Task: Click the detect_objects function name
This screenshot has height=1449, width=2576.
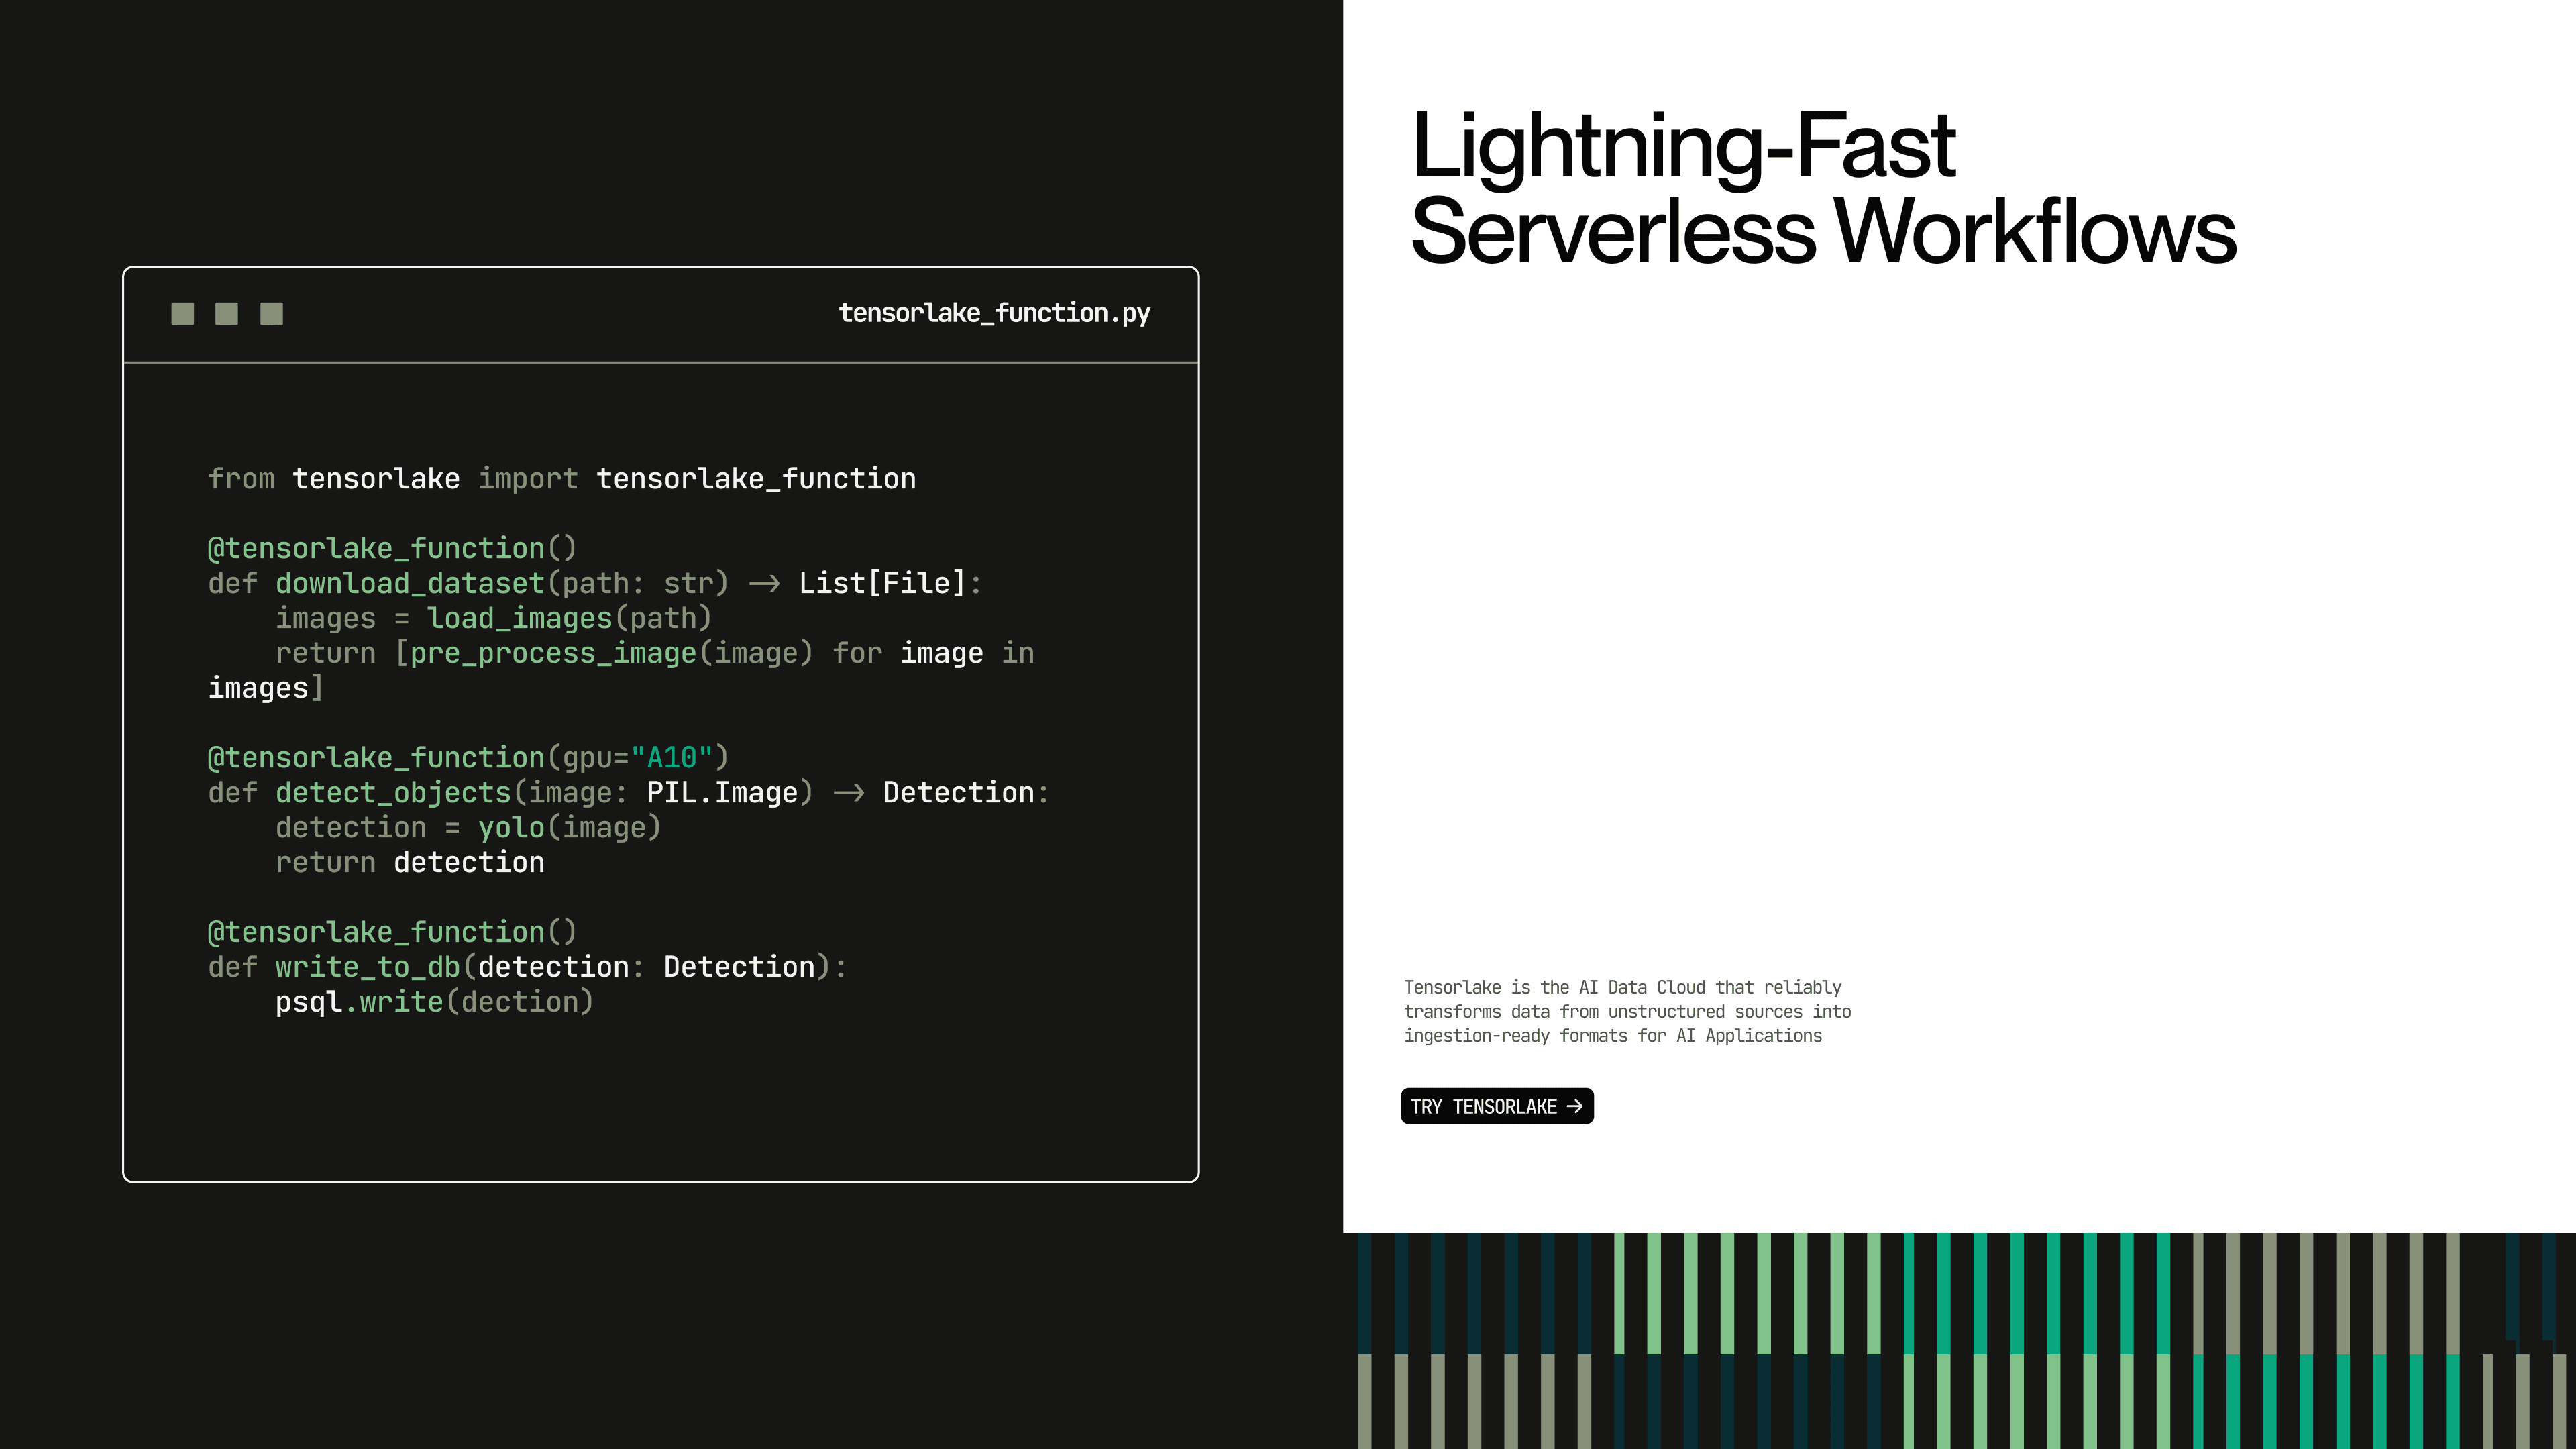Action: (x=393, y=793)
